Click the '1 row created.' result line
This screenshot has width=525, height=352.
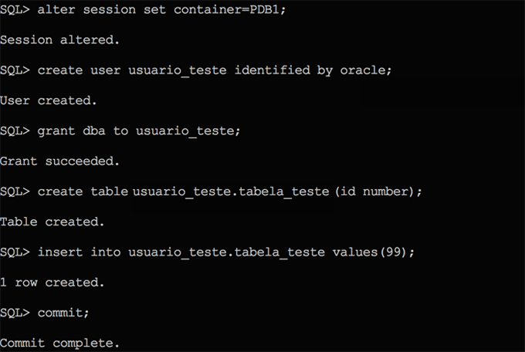[x=52, y=283]
